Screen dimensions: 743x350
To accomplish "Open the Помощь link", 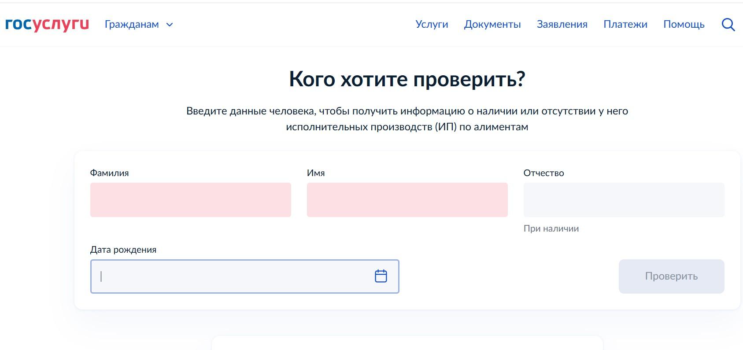I will coord(684,25).
